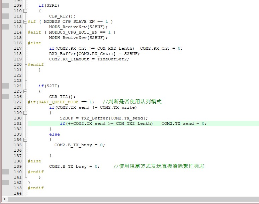Click on 'CLR_TI2();' call
The image size is (259, 204).
(x=62, y=97)
